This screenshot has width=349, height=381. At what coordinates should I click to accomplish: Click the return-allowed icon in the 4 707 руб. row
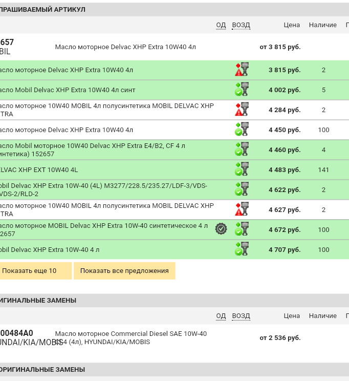(242, 249)
